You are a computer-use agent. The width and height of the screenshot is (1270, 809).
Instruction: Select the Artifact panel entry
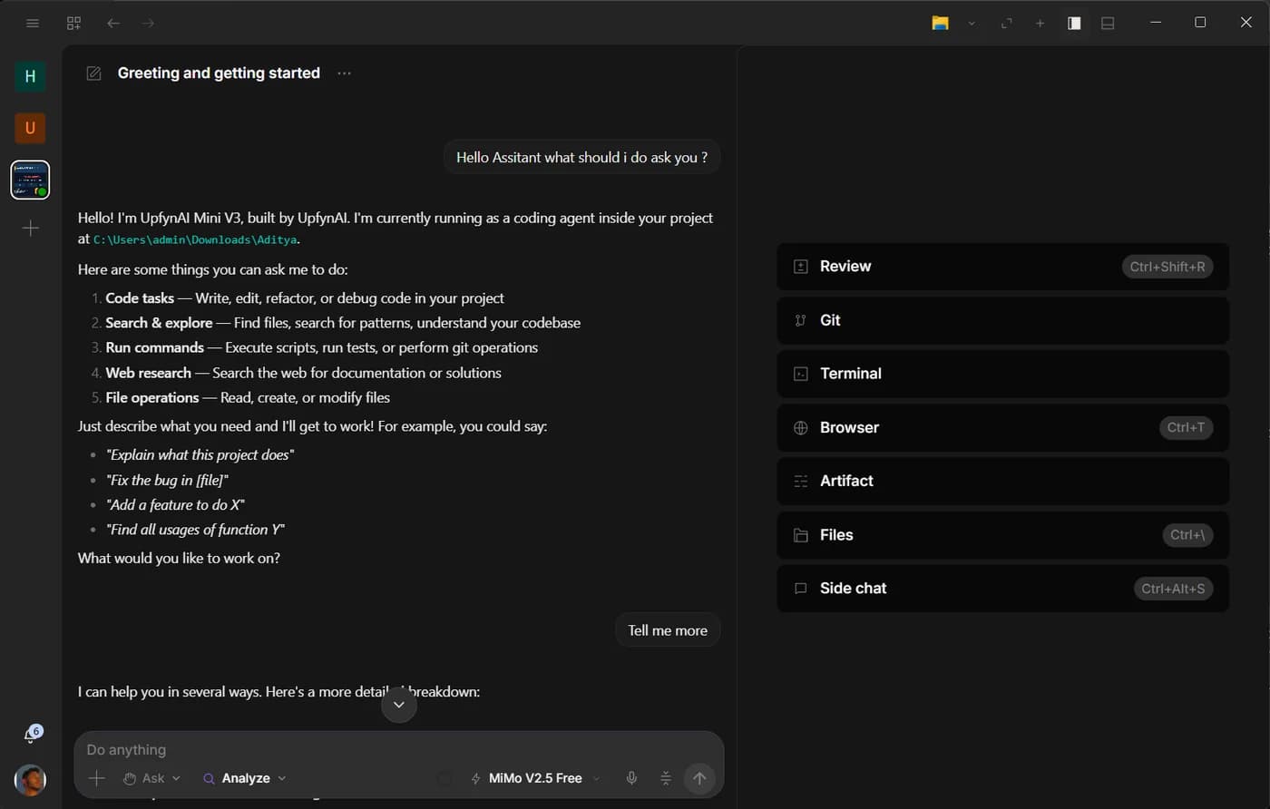point(1002,481)
